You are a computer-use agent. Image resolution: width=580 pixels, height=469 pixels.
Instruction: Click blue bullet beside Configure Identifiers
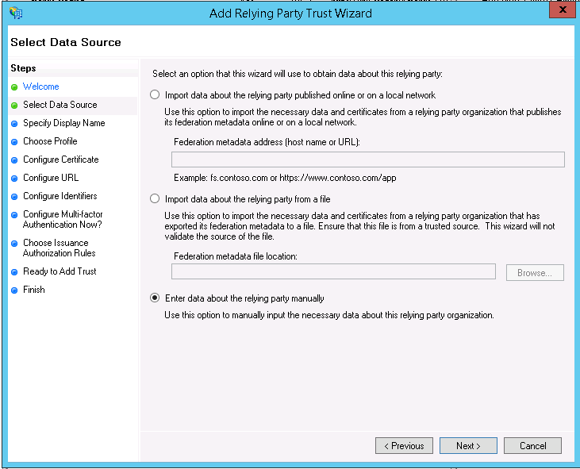coord(14,197)
